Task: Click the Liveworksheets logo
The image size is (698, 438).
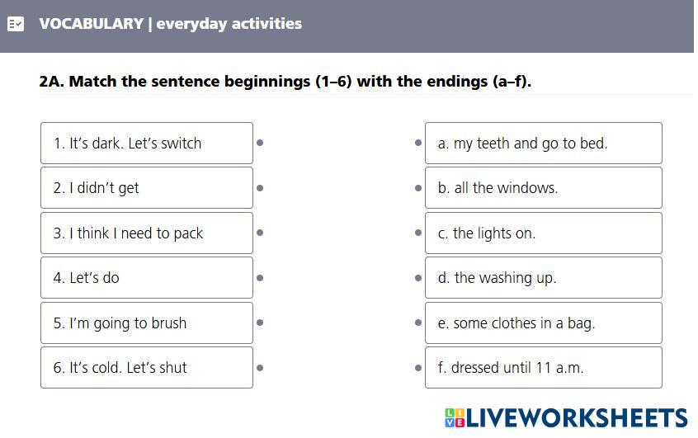Action: pos(566,417)
